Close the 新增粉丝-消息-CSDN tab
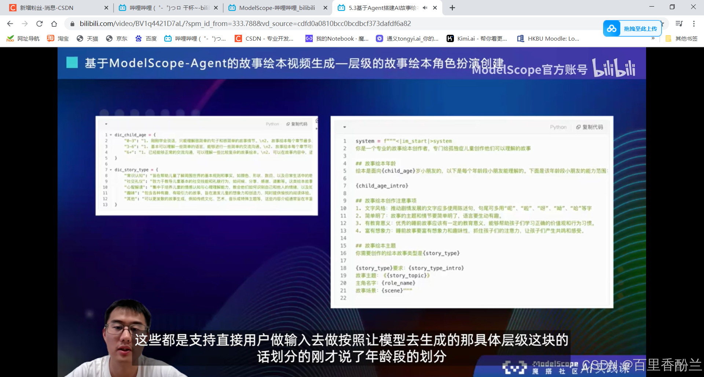The height and width of the screenshot is (377, 704). (106, 8)
